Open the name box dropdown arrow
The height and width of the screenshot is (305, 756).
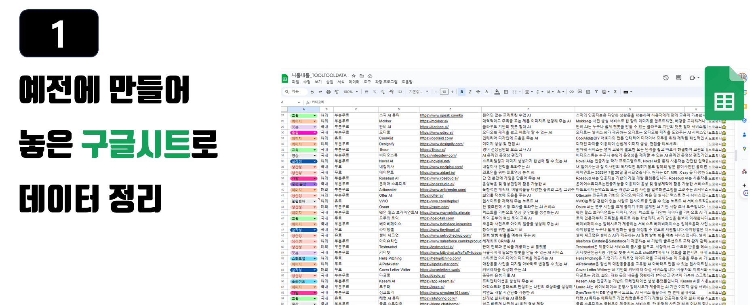299,103
